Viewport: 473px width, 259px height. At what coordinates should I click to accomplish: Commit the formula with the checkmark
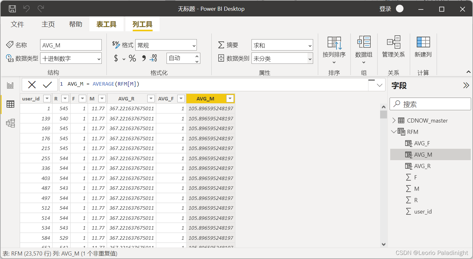coord(47,84)
